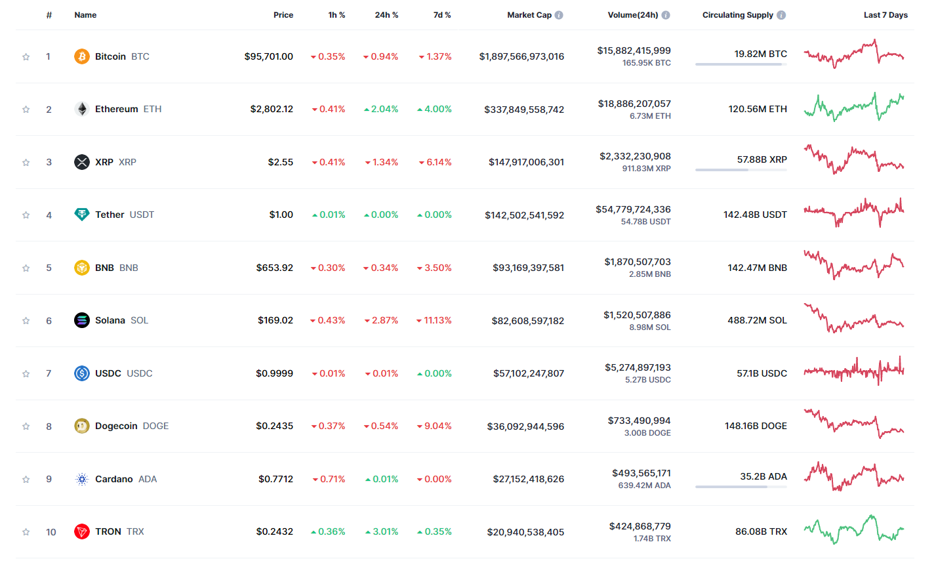The image size is (936, 561).
Task: Open TRON's 7-day sparkline chart
Action: click(854, 530)
